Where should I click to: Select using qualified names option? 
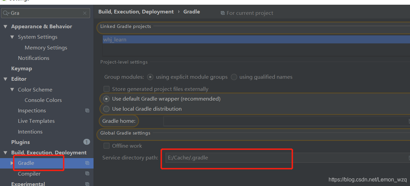(234, 77)
